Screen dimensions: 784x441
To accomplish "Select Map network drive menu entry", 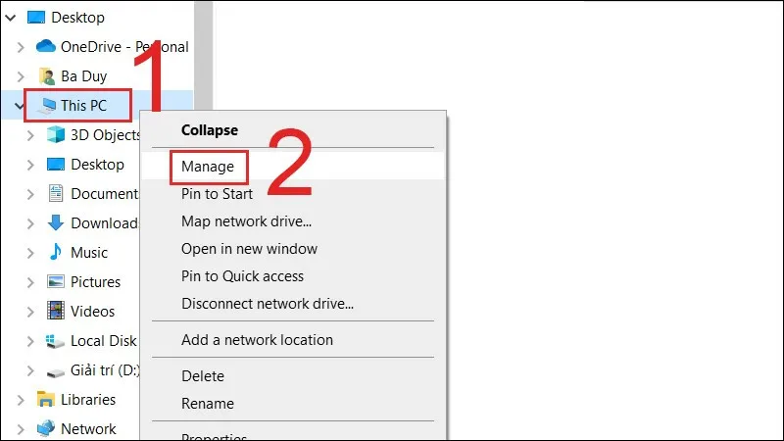I will pos(246,221).
